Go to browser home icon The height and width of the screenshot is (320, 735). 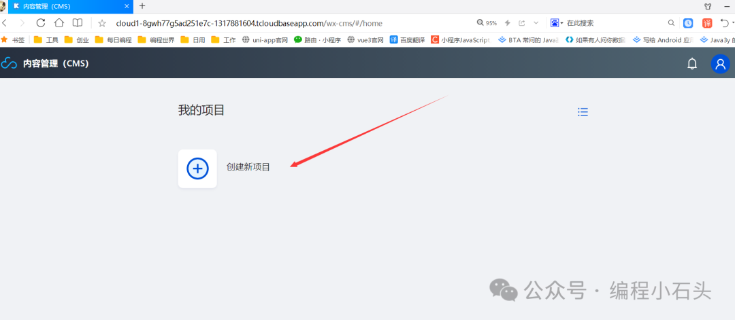point(59,23)
